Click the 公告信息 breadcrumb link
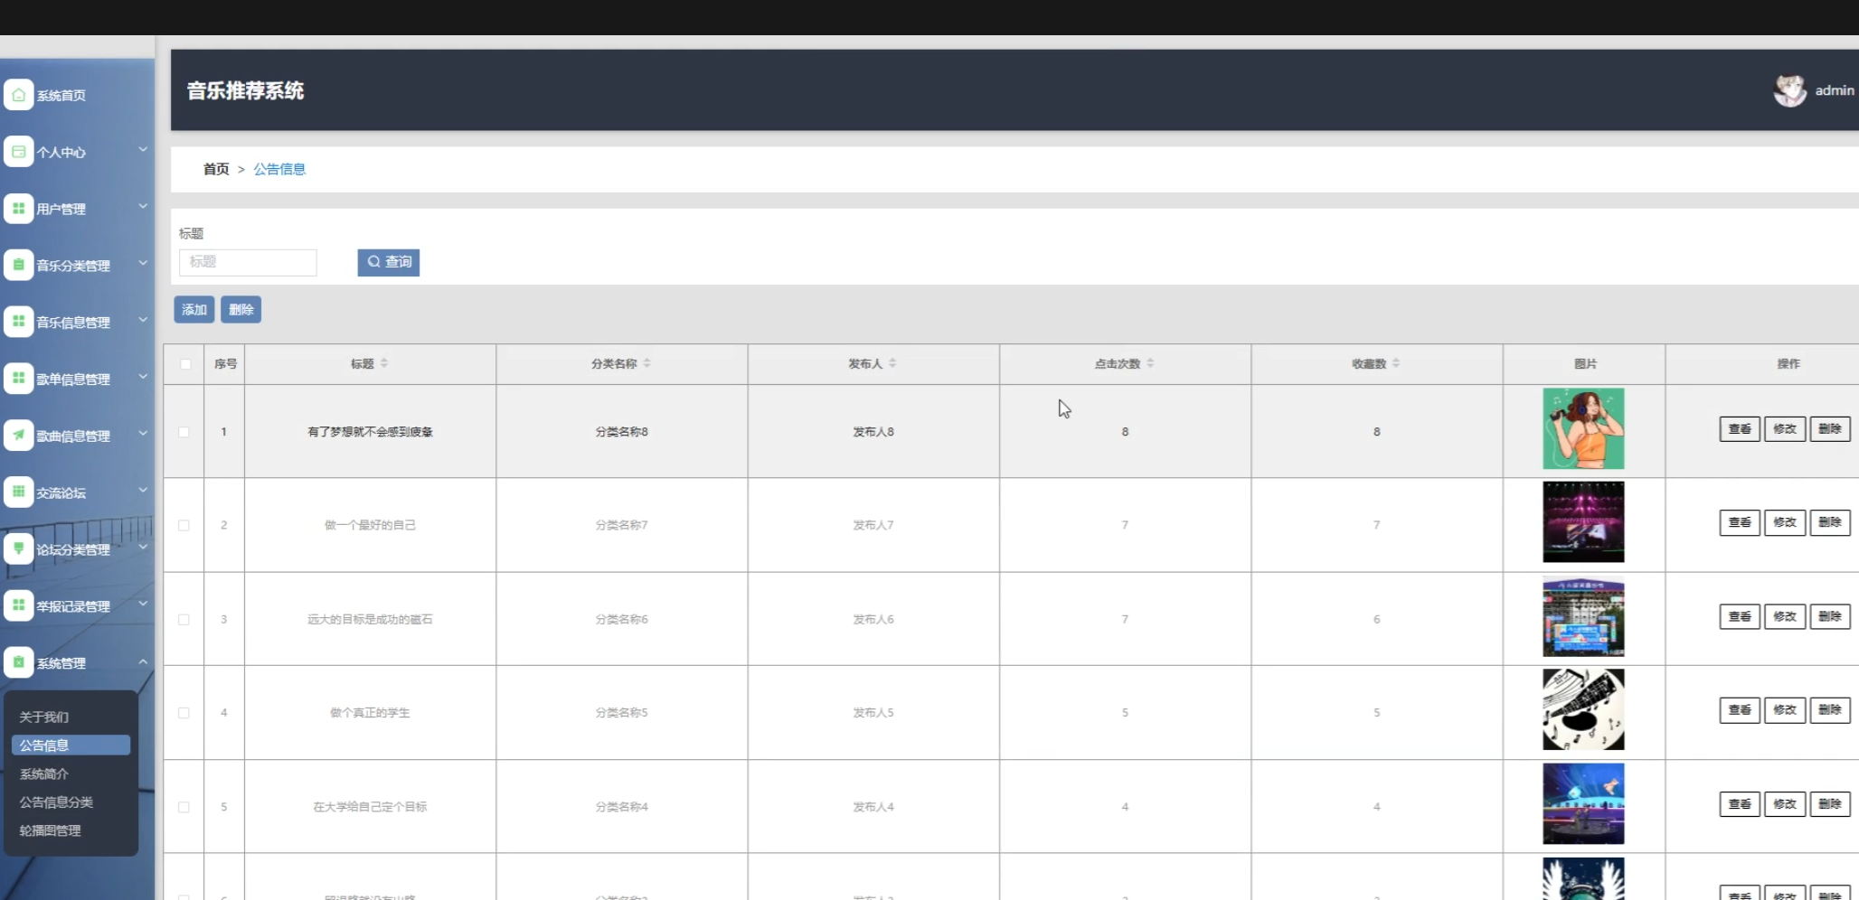This screenshot has height=900, width=1859. (279, 169)
